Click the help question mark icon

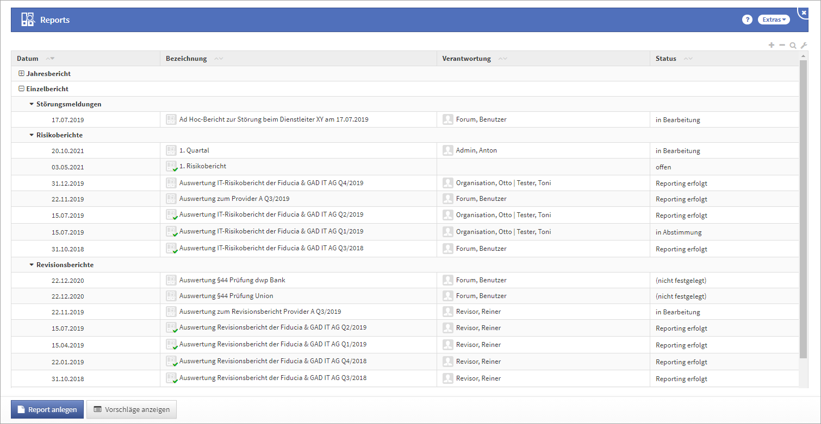pos(747,20)
